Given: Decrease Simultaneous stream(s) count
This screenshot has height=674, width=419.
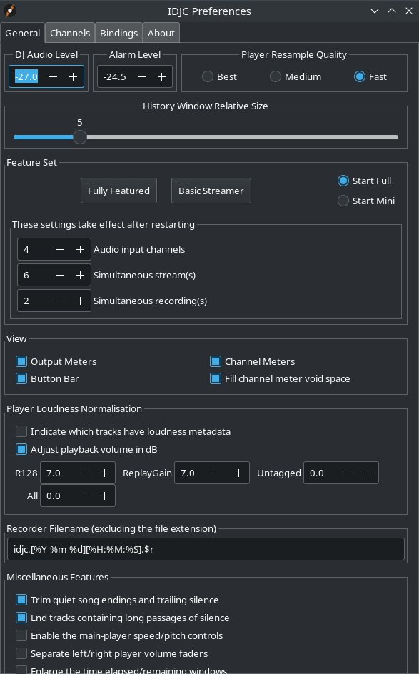Looking at the screenshot, I should 60,275.
